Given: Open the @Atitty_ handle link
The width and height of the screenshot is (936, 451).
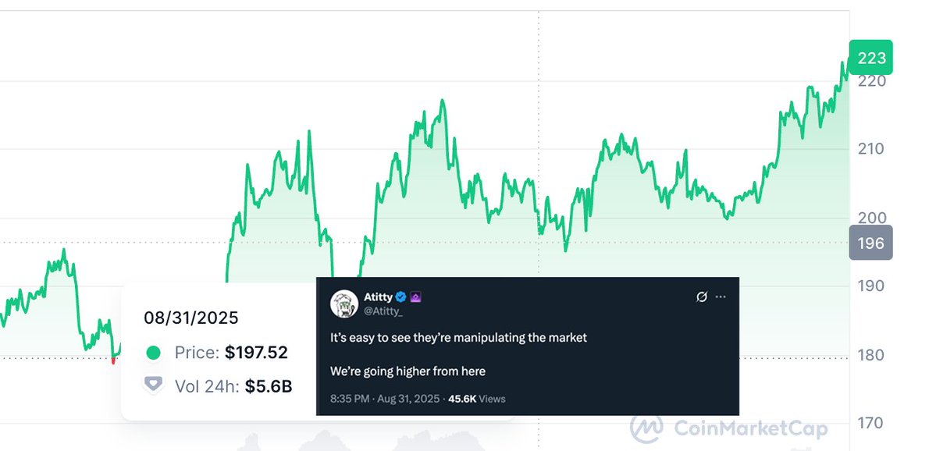Looking at the screenshot, I should [383, 309].
